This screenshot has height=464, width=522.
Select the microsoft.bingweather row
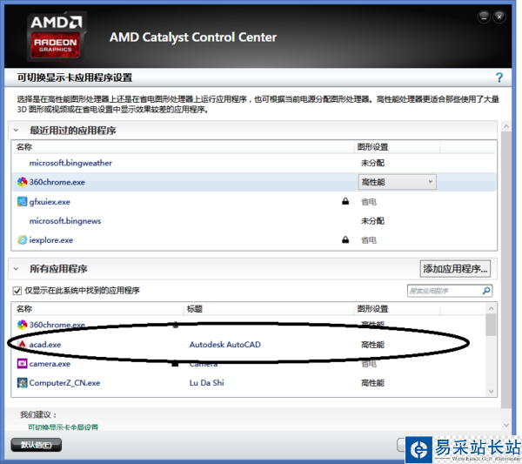(254, 163)
